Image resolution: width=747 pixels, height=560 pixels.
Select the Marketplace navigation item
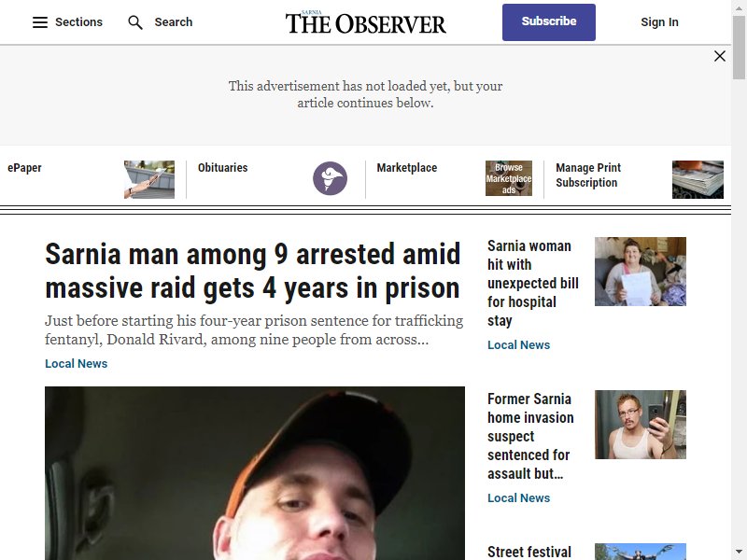(407, 168)
